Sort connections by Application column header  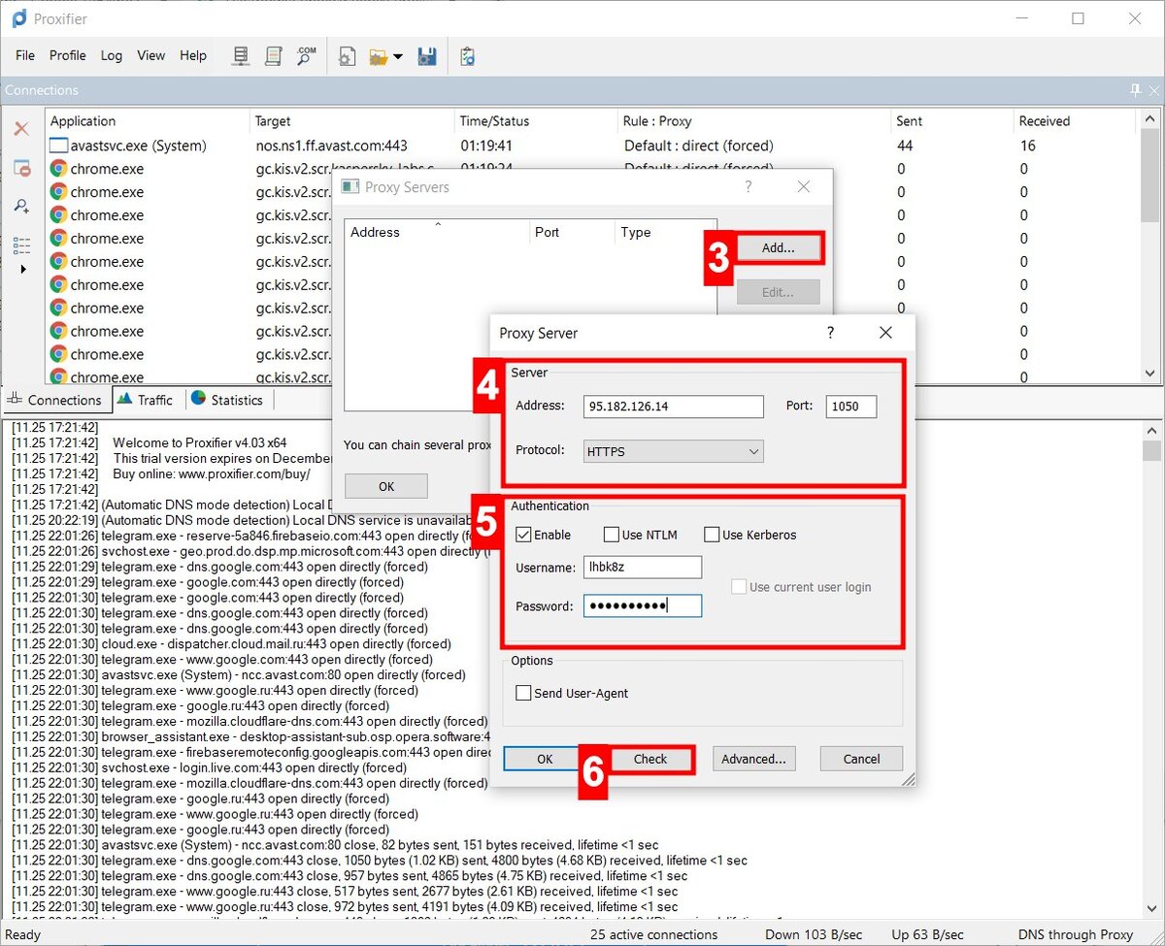coord(148,121)
